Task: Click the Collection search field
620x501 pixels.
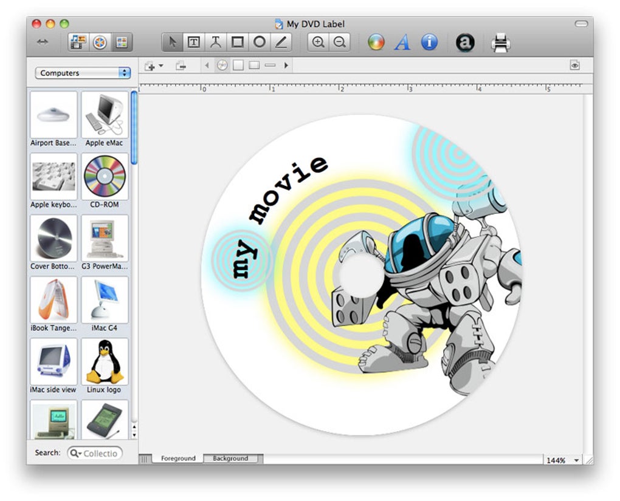Action: [95, 453]
